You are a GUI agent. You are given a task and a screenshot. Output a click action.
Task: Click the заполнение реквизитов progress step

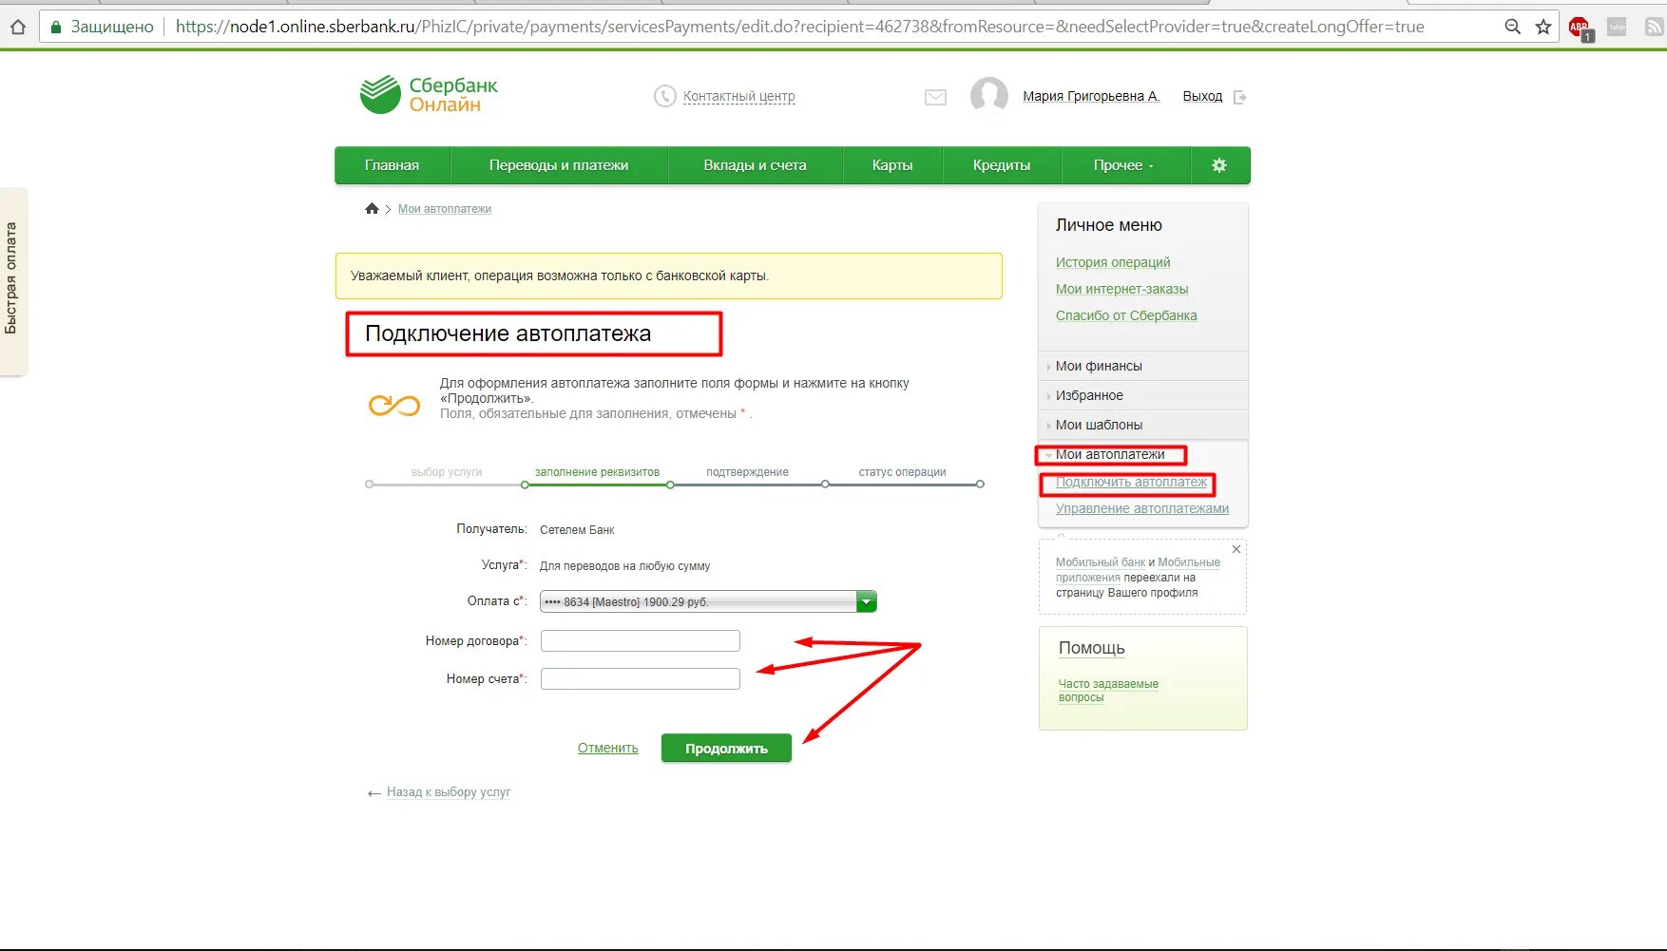pyautogui.click(x=597, y=472)
